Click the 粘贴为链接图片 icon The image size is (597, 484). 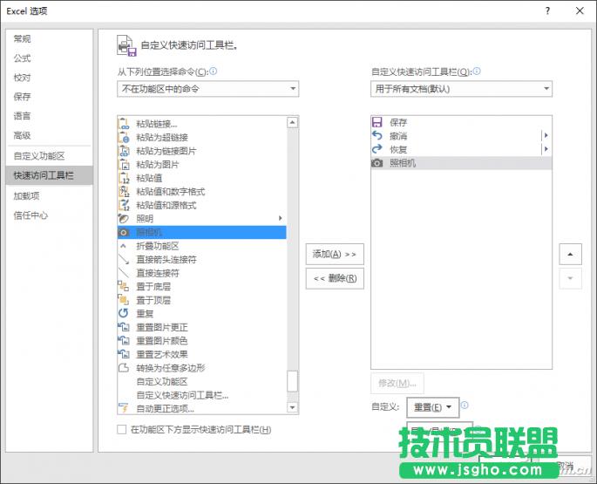point(124,151)
